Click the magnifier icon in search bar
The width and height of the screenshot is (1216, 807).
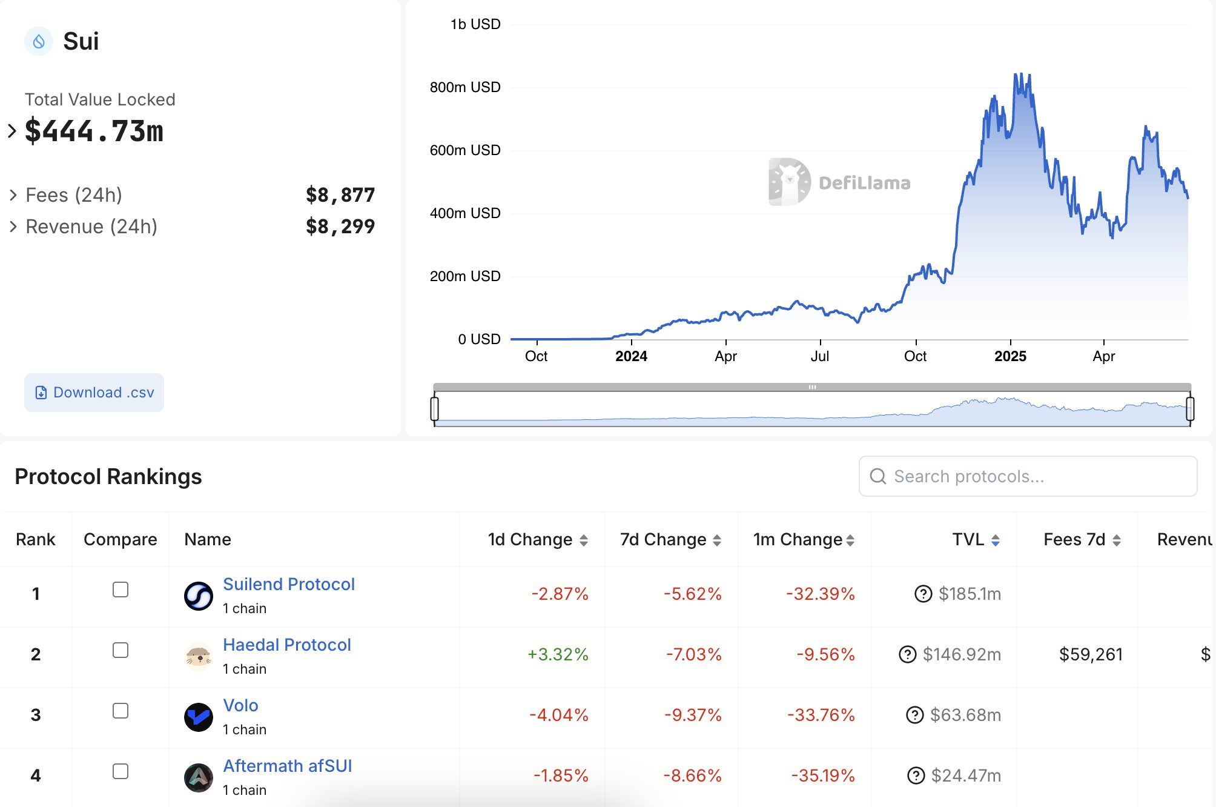tap(877, 476)
